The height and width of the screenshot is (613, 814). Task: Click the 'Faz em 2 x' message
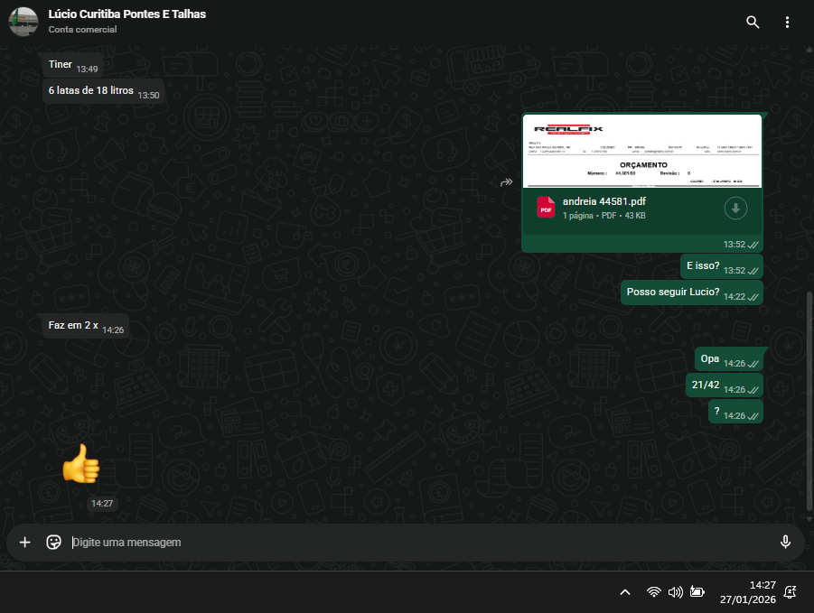coord(73,325)
